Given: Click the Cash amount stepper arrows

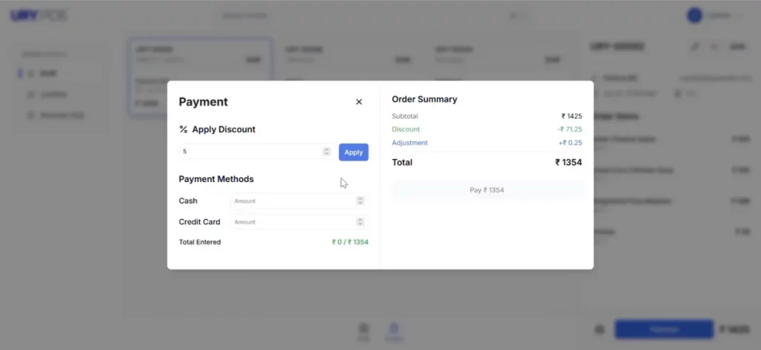Looking at the screenshot, I should tap(360, 201).
